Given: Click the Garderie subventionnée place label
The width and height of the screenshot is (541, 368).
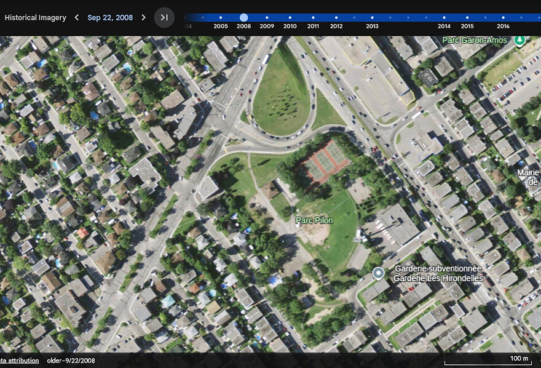Looking at the screenshot, I should tap(438, 268).
